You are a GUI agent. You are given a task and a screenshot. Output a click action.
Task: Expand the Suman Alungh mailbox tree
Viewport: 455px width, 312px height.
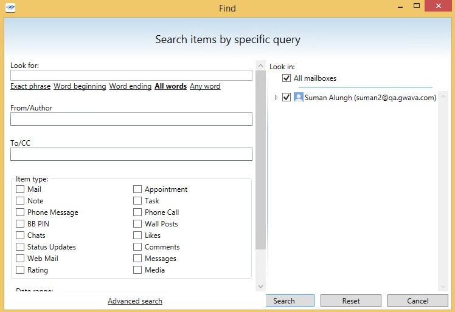[276, 98]
